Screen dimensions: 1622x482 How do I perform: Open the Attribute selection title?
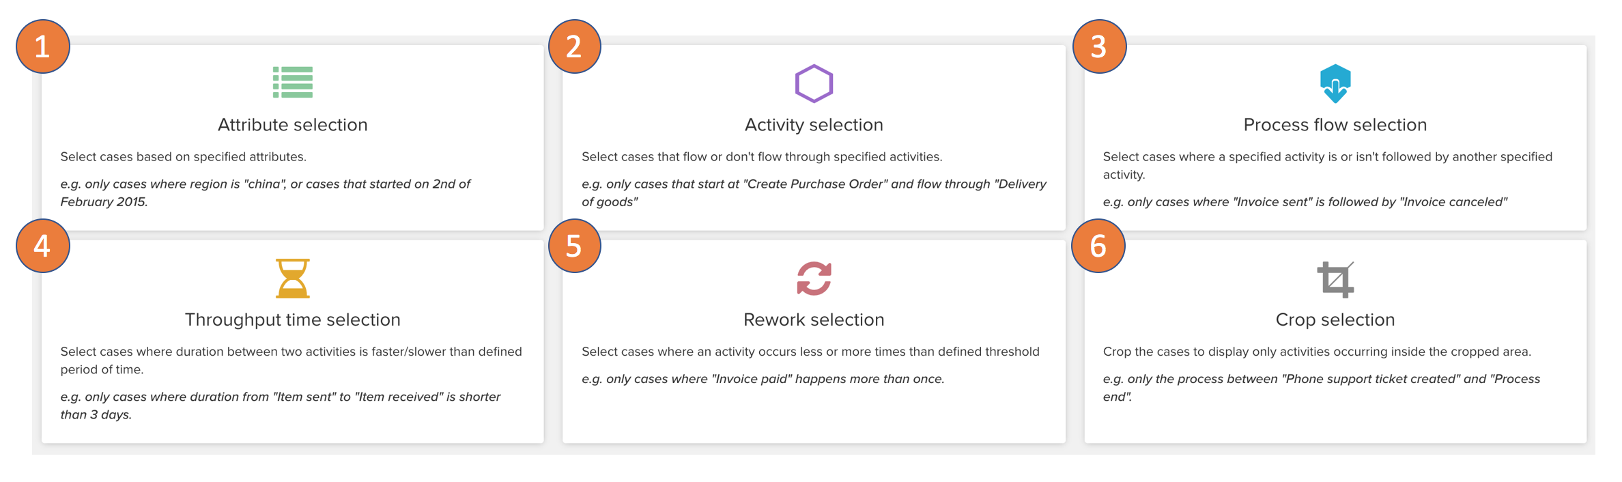click(x=292, y=125)
